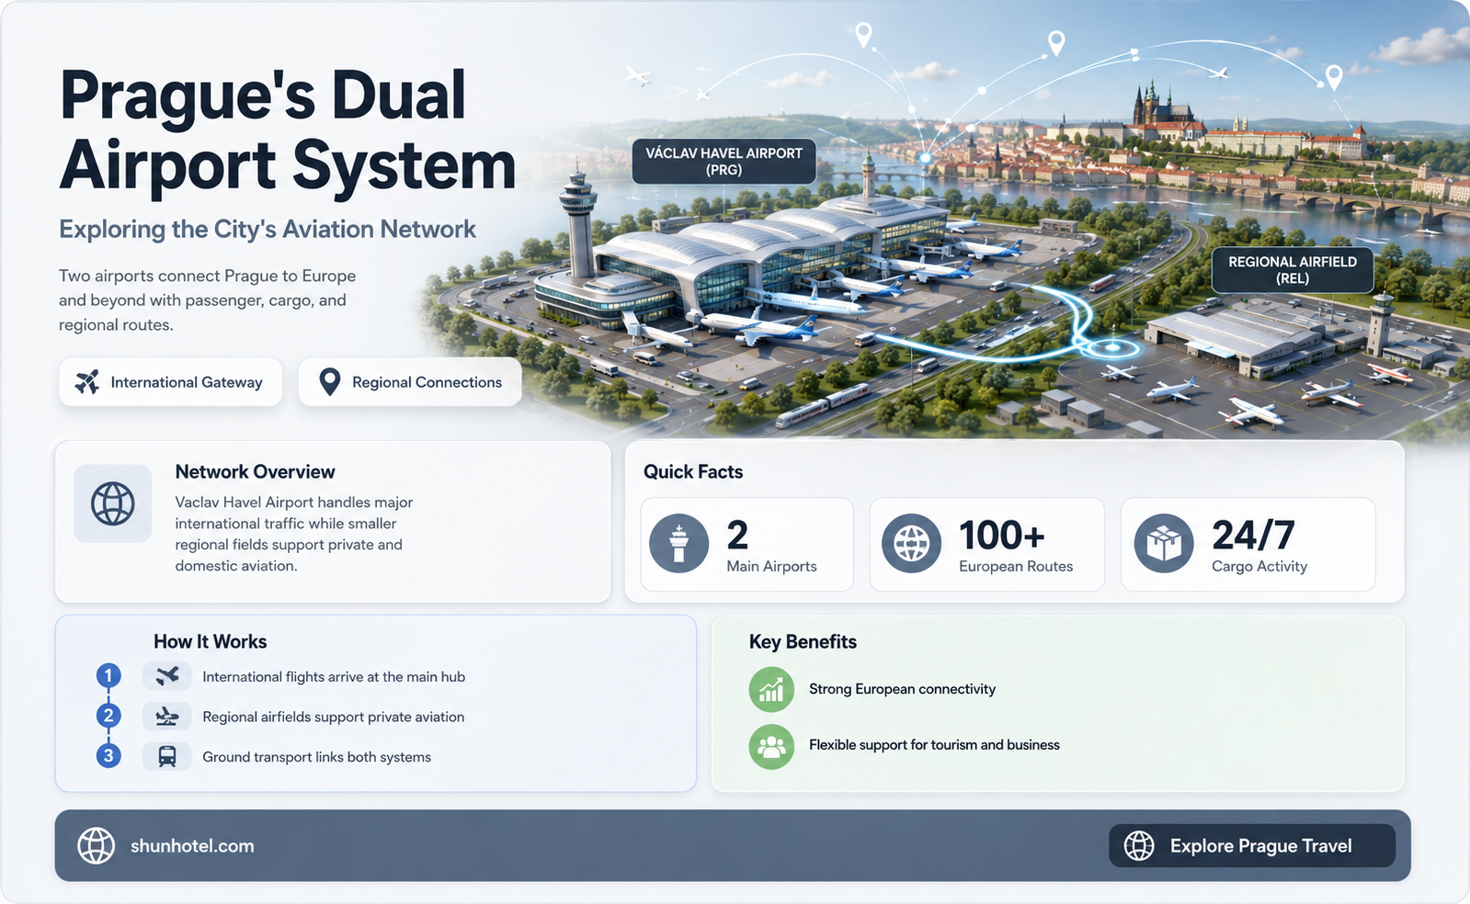Click the Explore Prague Travel button

[1251, 845]
